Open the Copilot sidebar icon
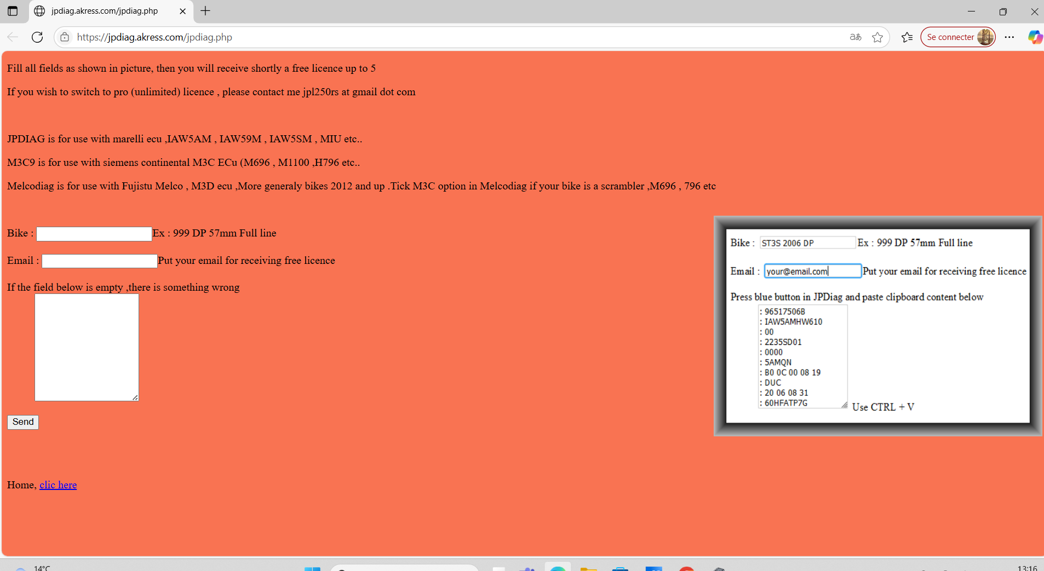The height and width of the screenshot is (571, 1044). click(x=1035, y=37)
